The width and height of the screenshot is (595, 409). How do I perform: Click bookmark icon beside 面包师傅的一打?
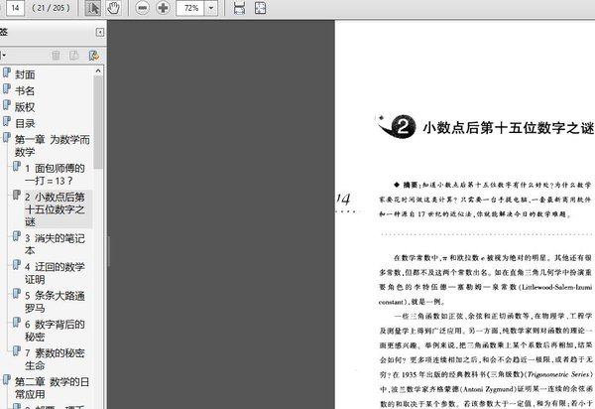pos(17,167)
